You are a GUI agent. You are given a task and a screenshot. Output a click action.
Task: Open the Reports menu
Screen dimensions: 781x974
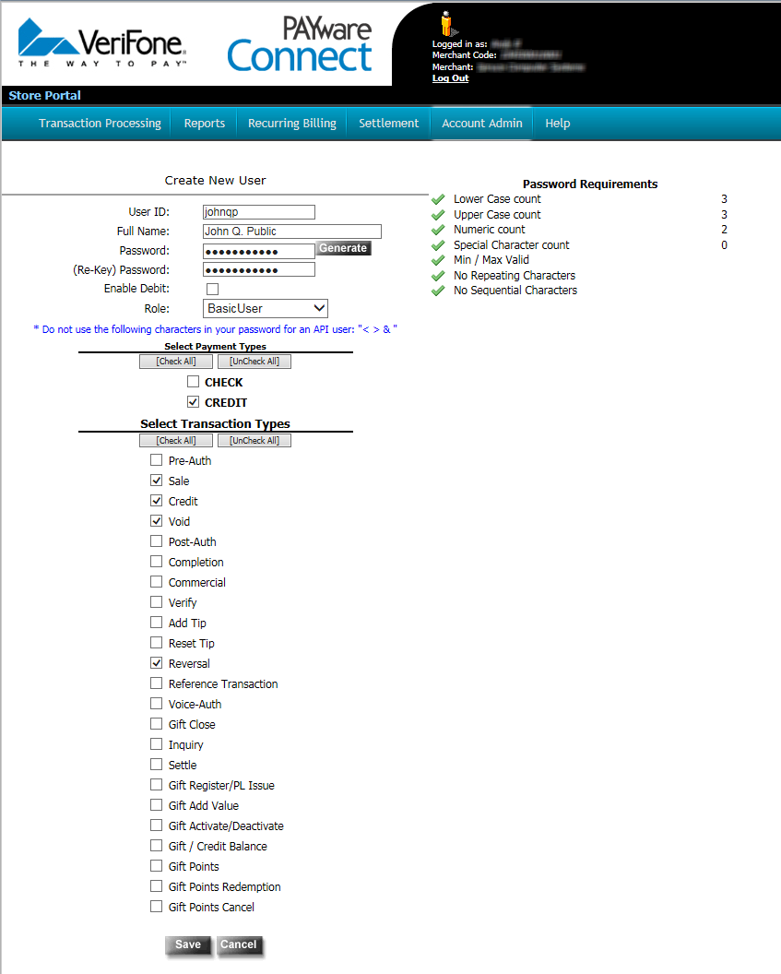[x=205, y=123]
